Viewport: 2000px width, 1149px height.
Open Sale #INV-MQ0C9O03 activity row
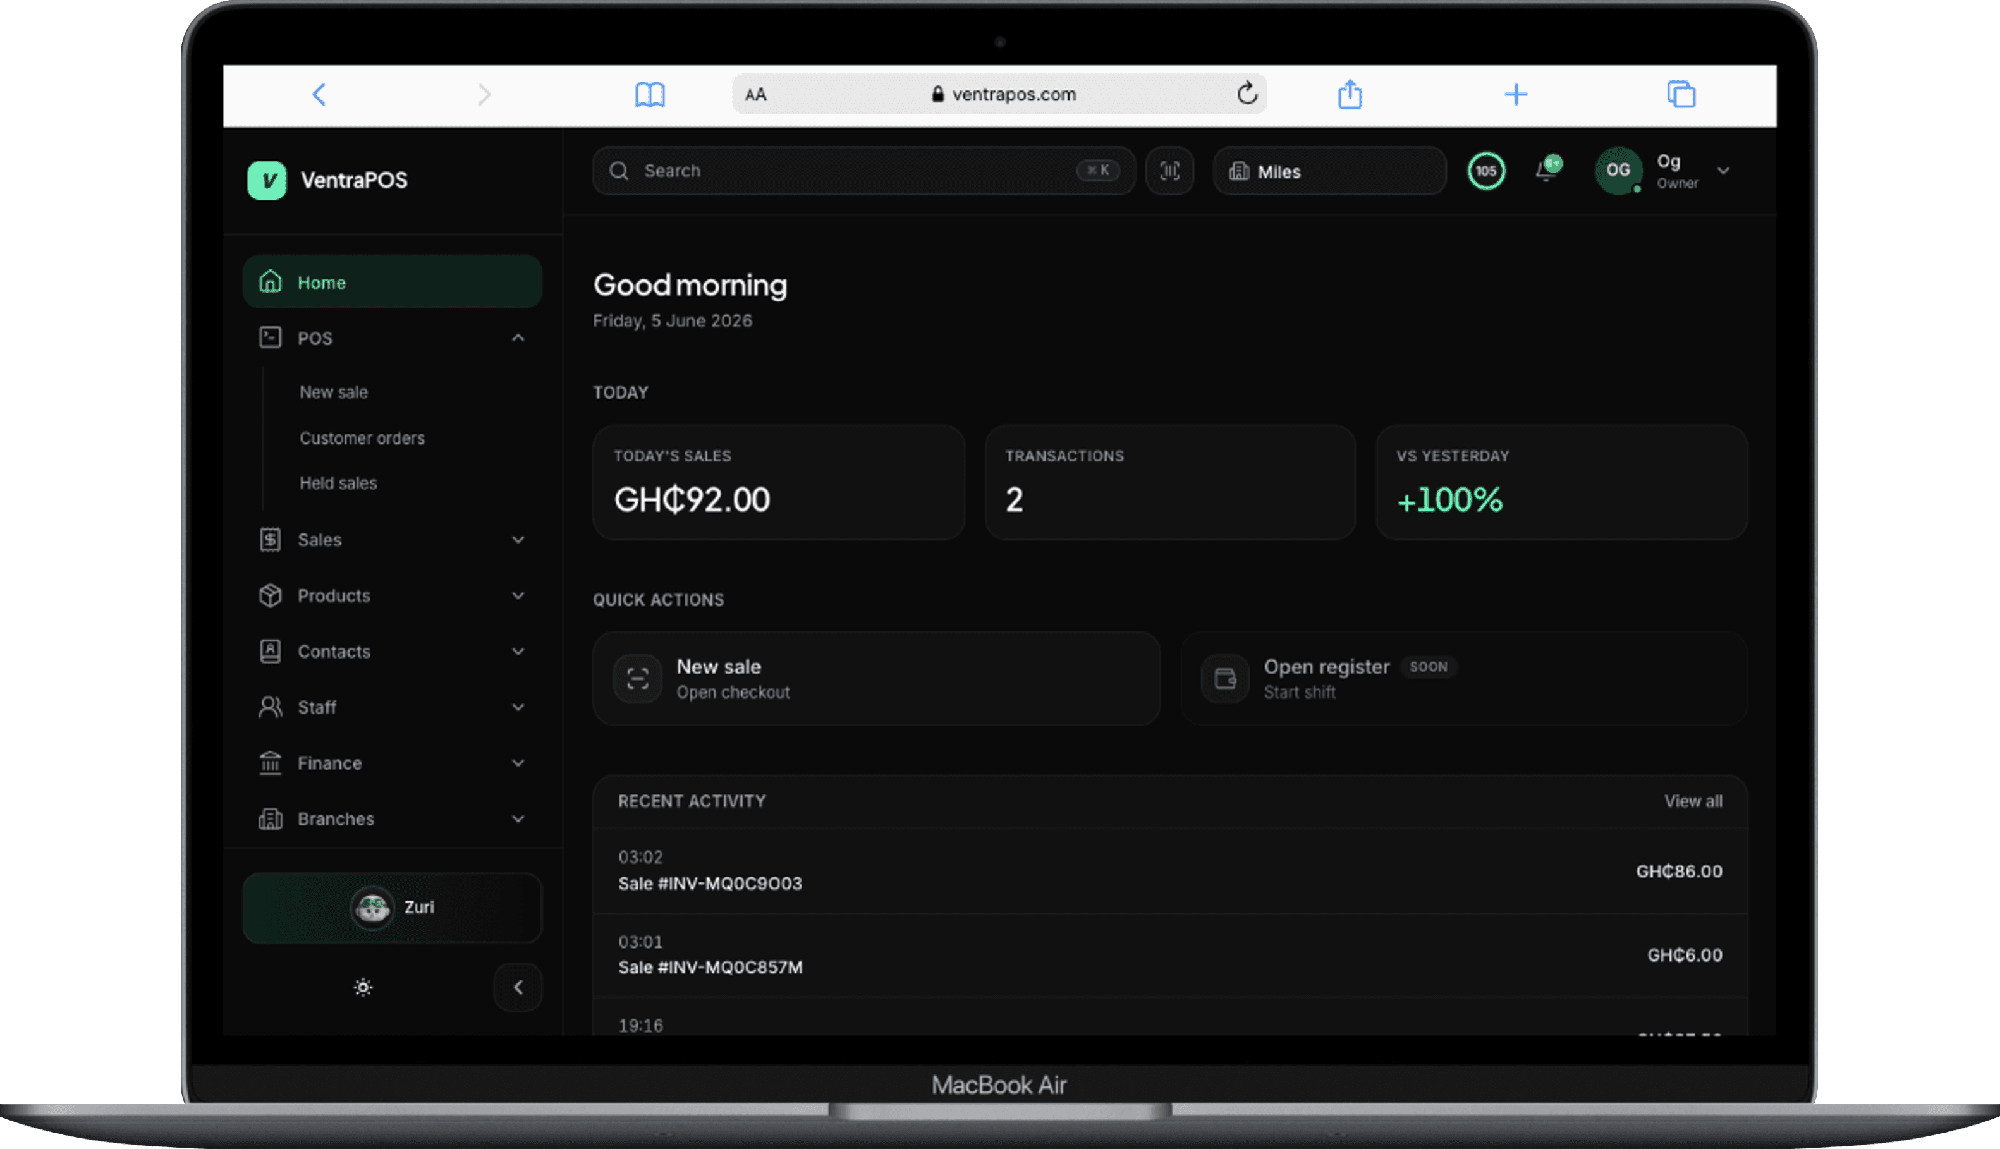[x=1169, y=870]
